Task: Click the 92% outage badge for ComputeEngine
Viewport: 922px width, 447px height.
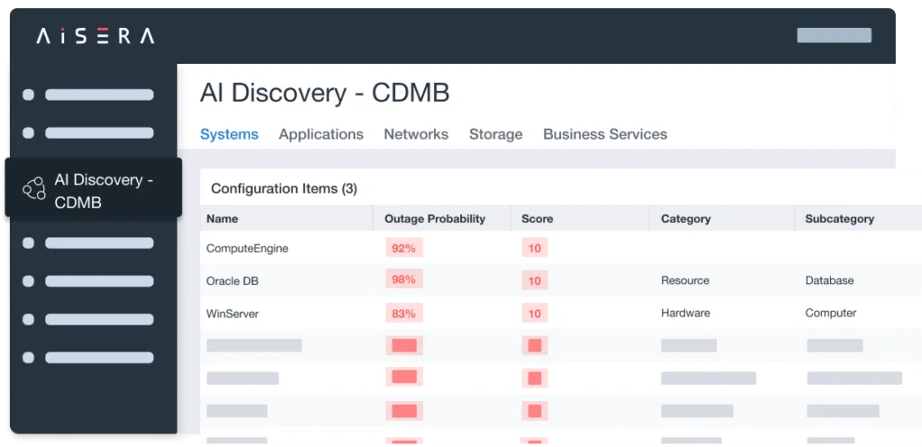Action: 403,247
